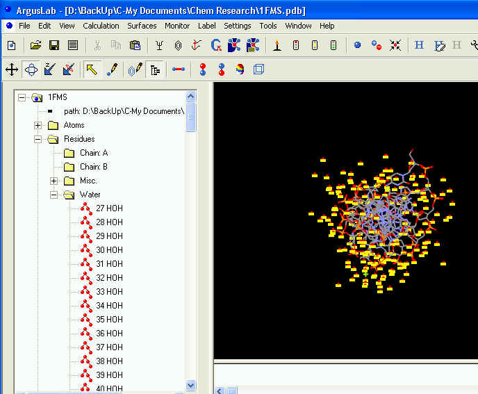
Task: Toggle the molecule tree view panel button
Action: 155,69
